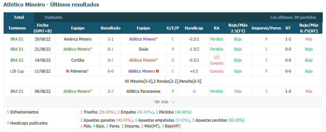Screen dimensions: 326x132
Task: Expand the Ver más chevron arrow
Action: point(173,102)
